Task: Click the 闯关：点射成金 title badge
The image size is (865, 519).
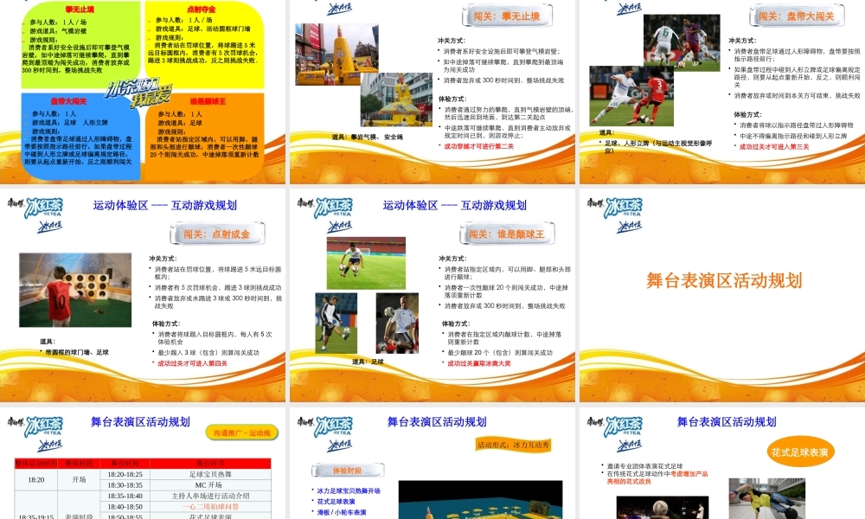Action: coord(217,234)
